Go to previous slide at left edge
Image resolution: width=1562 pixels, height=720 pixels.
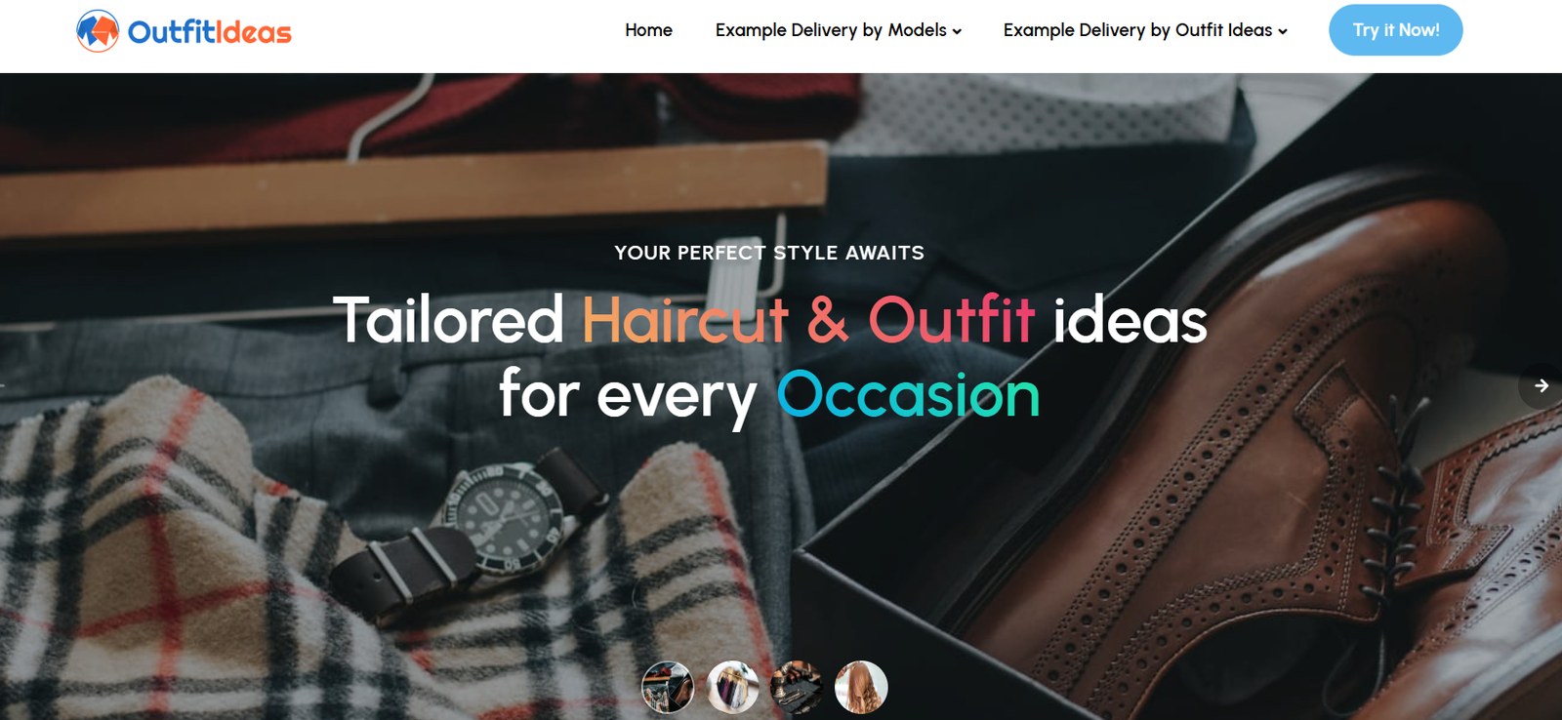3,386
